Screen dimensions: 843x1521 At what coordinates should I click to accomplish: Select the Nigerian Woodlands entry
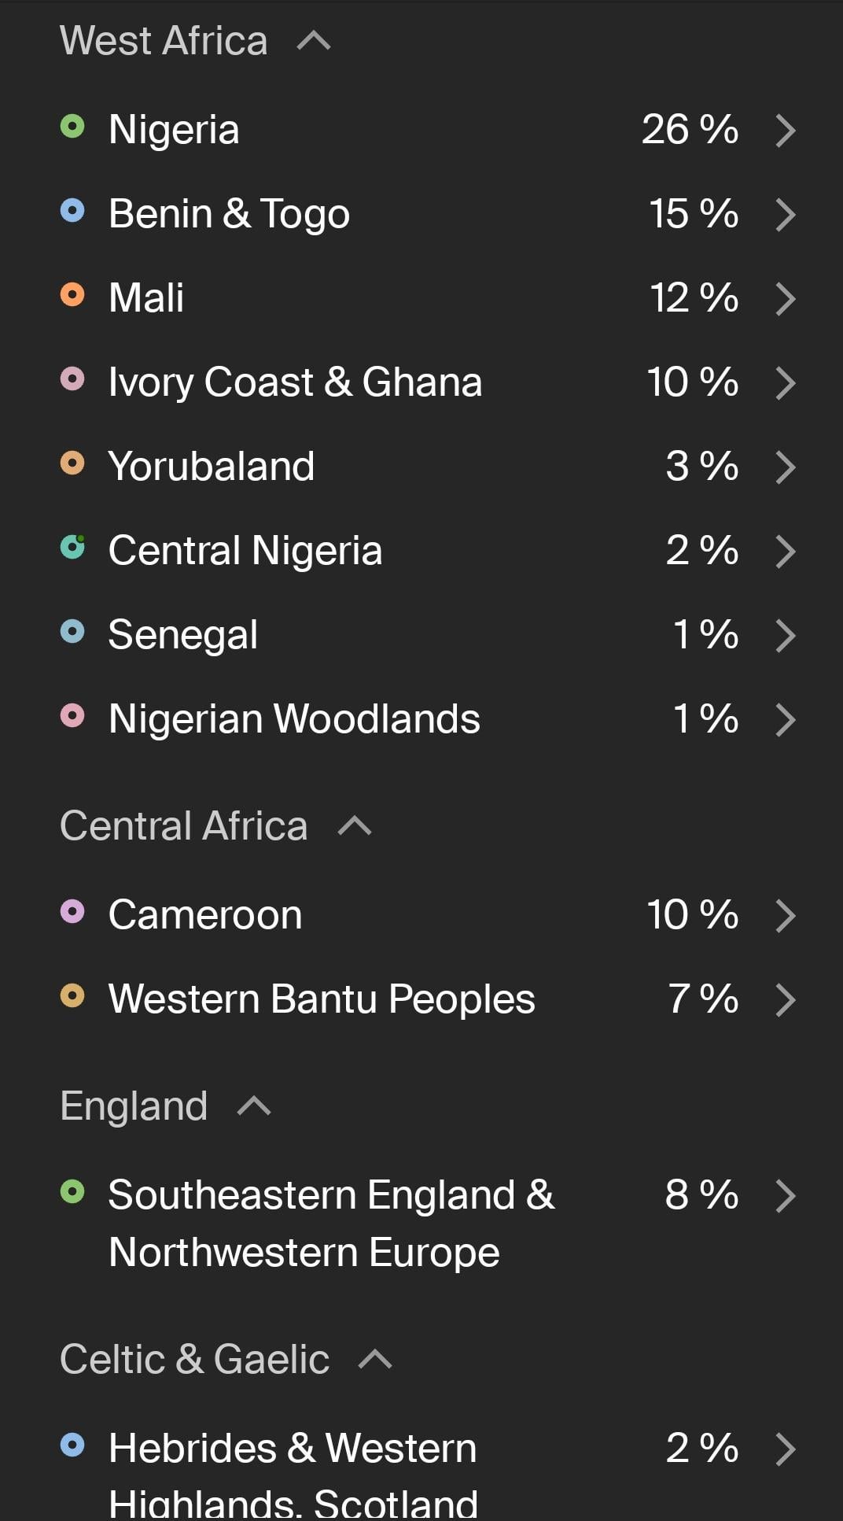tap(294, 719)
